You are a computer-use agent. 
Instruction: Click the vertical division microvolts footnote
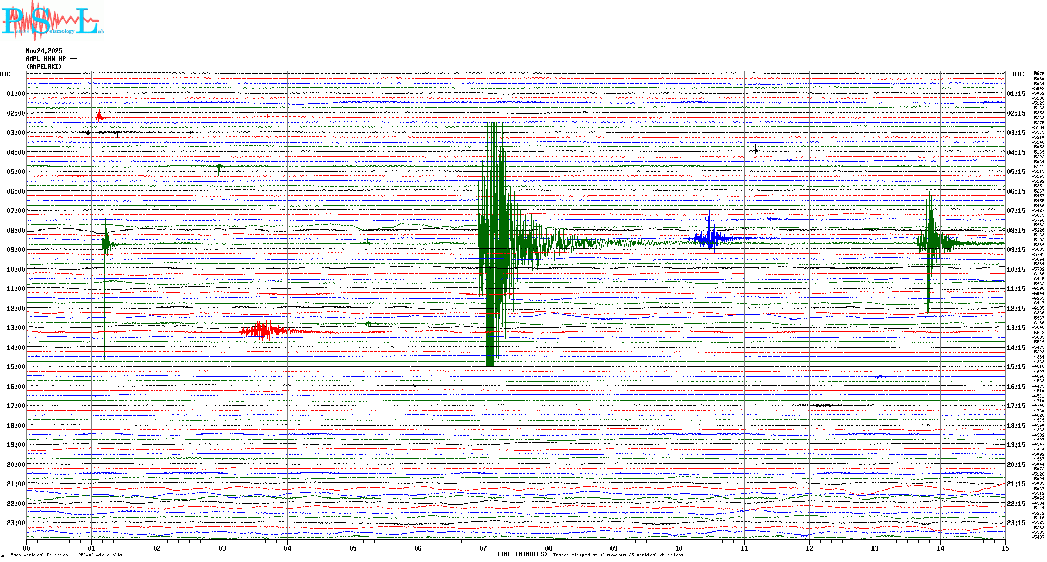(66, 555)
